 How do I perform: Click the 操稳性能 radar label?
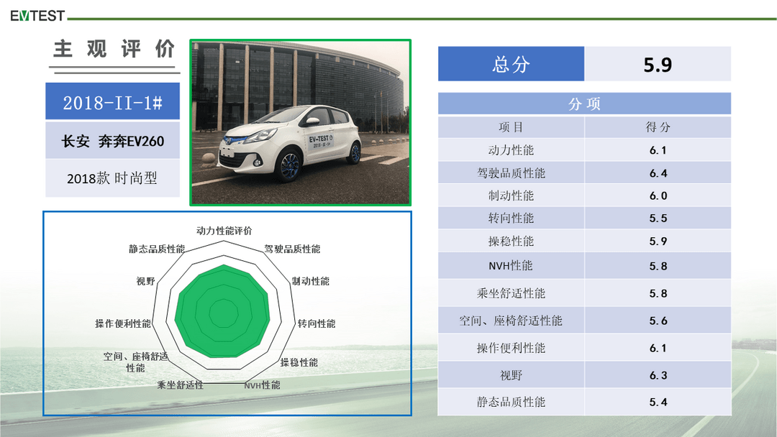click(x=299, y=362)
